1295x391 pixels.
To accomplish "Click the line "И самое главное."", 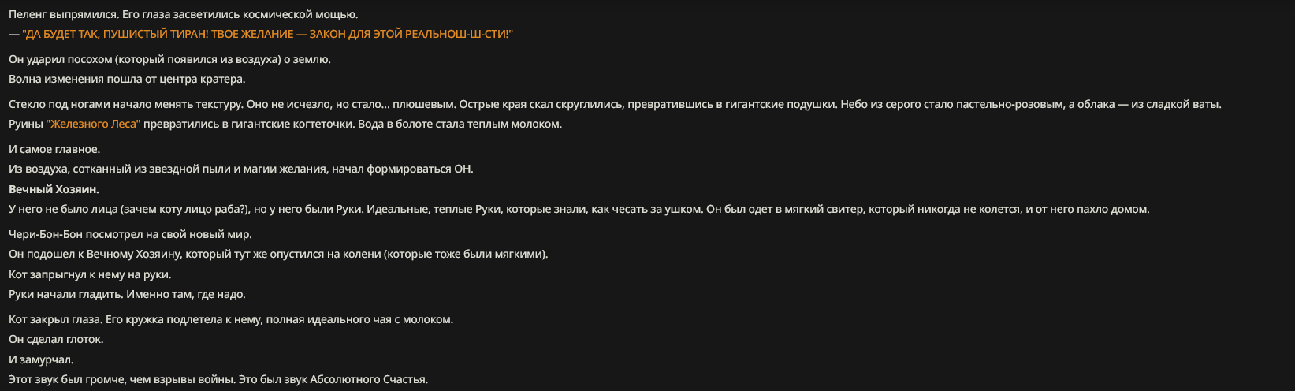I will click(x=54, y=150).
